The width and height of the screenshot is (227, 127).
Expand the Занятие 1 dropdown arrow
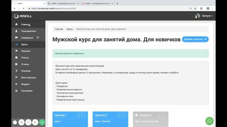(84, 115)
